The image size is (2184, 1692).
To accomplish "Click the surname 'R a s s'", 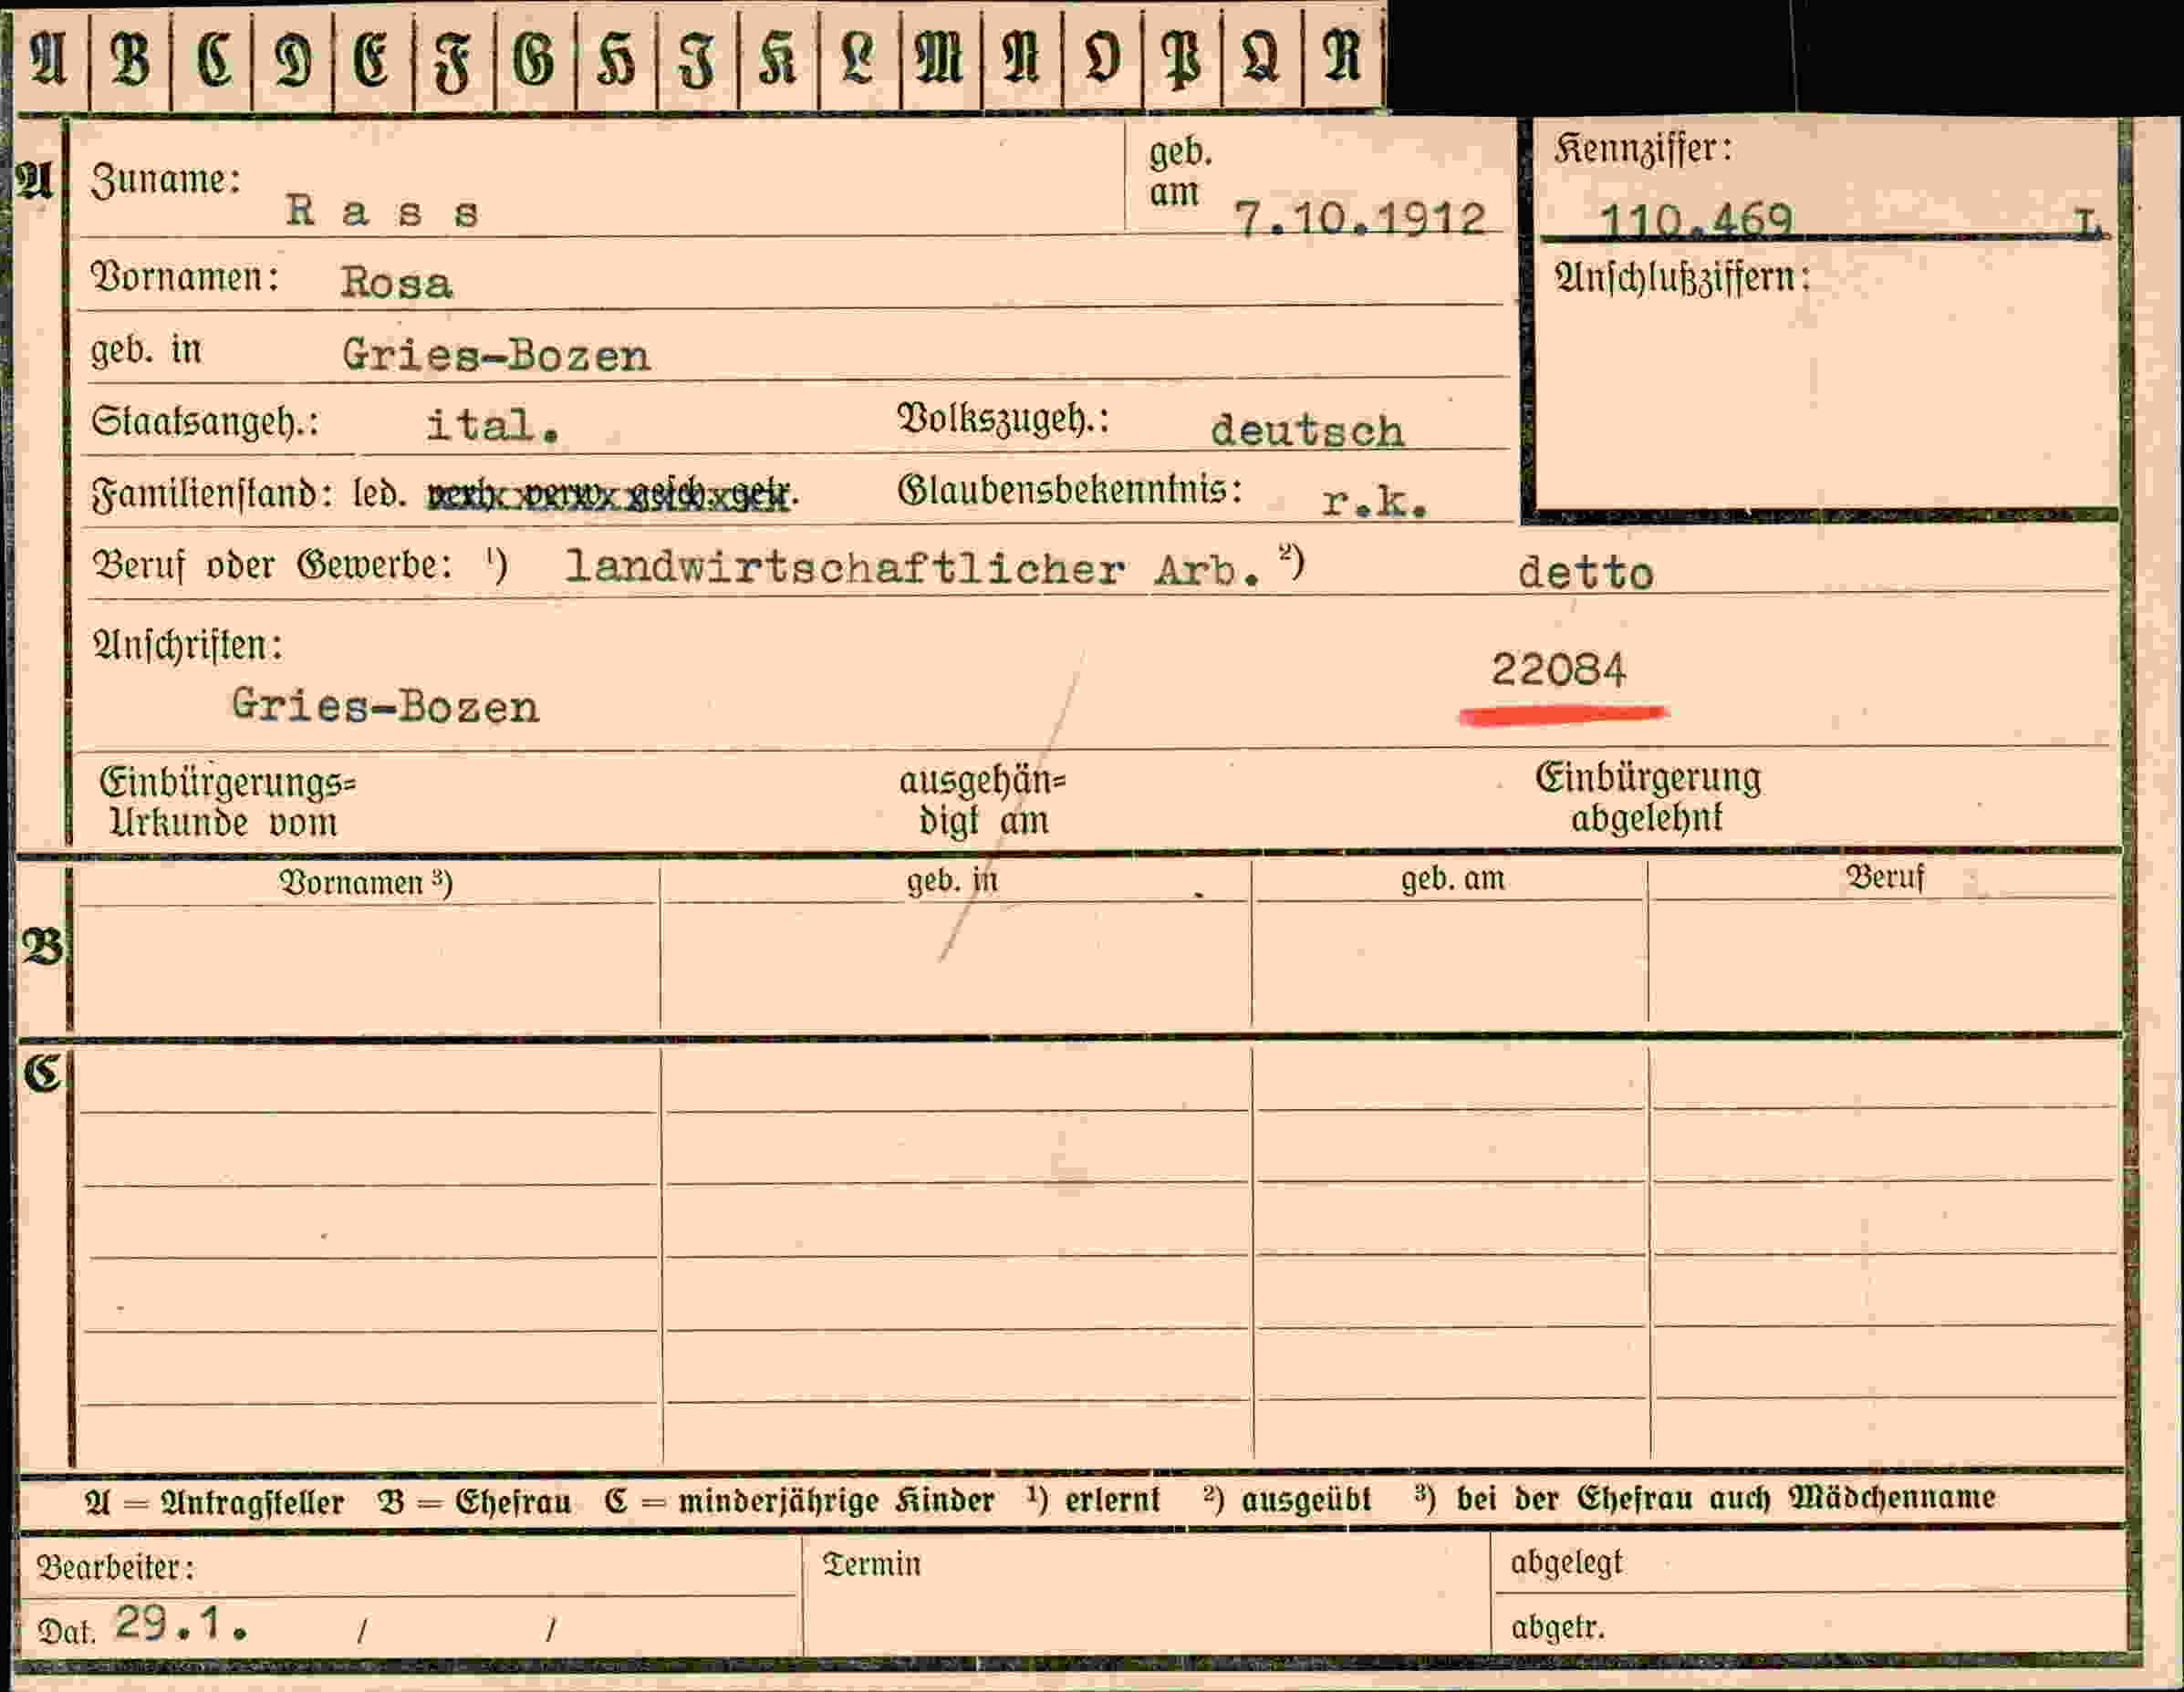I will (x=383, y=210).
